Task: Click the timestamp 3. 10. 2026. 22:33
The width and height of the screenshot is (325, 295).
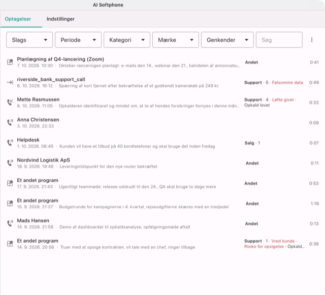Action: click(x=35, y=126)
